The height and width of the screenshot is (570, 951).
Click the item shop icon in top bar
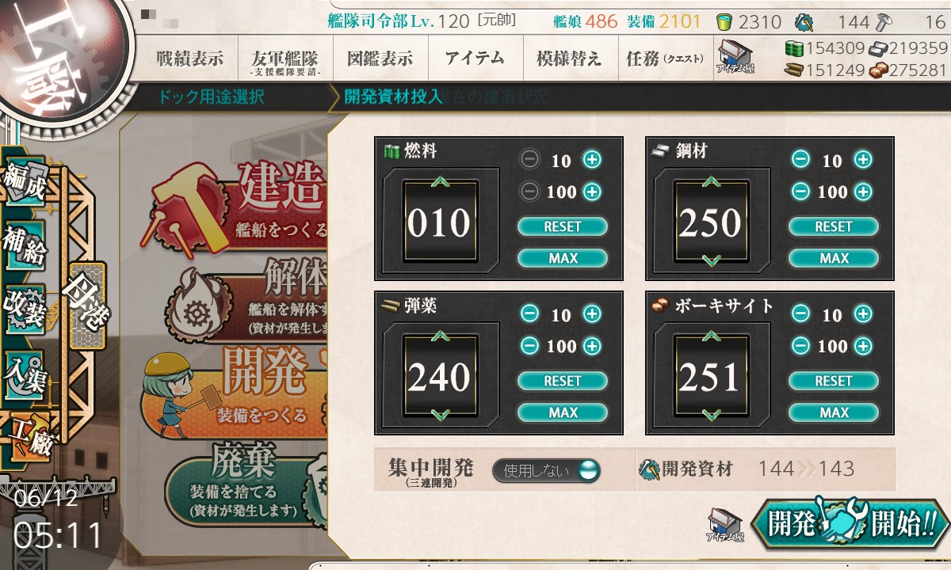click(735, 58)
